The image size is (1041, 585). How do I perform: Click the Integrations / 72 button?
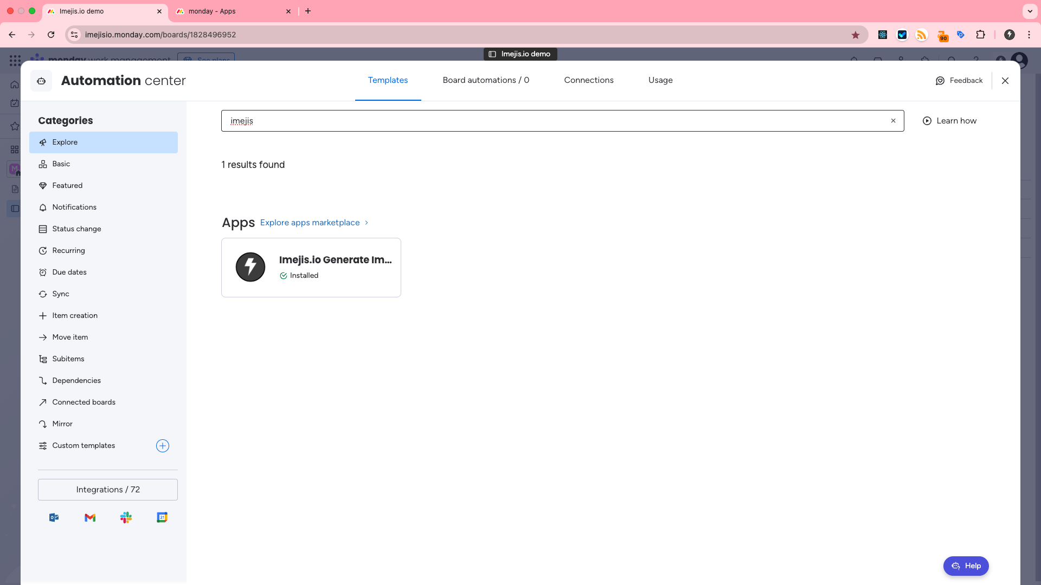tap(108, 490)
